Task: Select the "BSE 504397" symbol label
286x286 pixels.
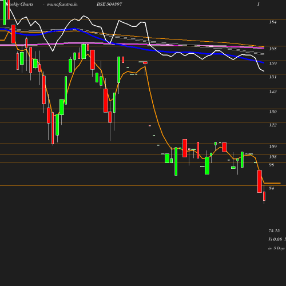Action: (x=109, y=4)
